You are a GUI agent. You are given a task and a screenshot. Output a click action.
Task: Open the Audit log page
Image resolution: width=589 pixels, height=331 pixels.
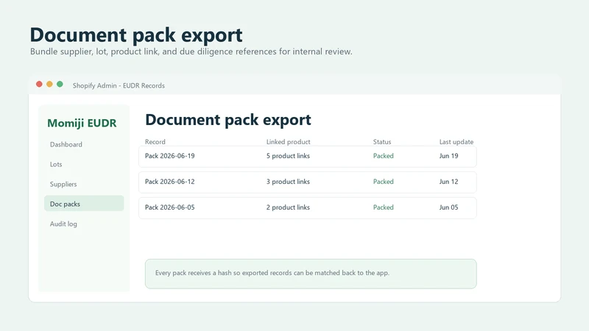(63, 224)
